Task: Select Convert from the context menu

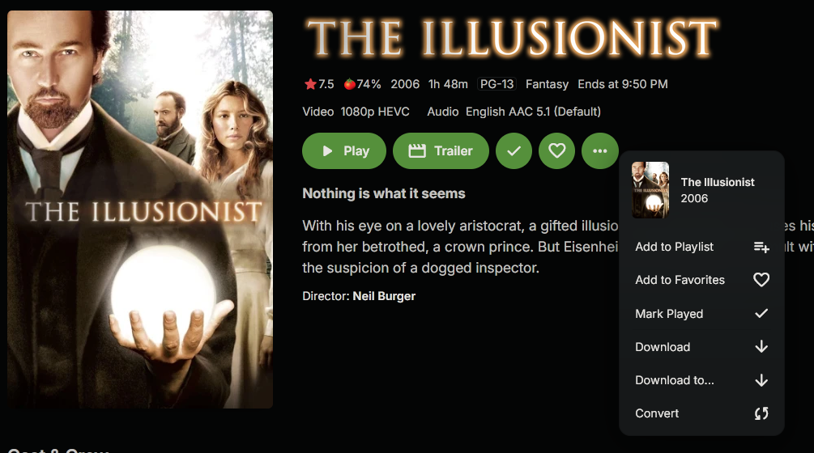Action: [701, 413]
